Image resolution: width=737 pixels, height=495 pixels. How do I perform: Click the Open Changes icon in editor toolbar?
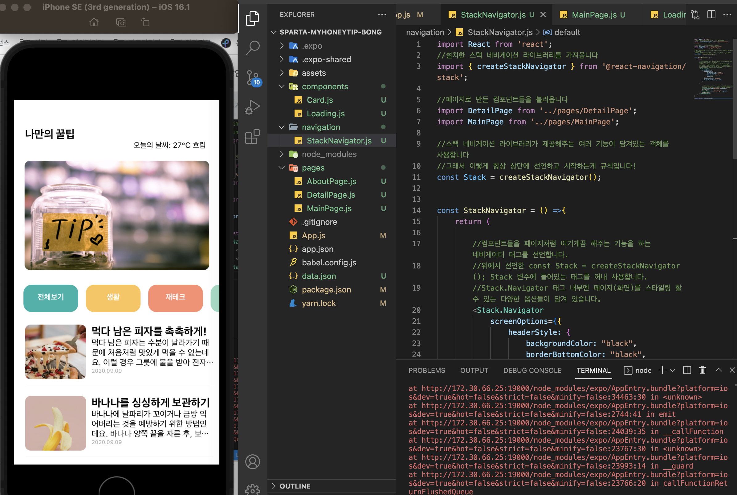695,14
